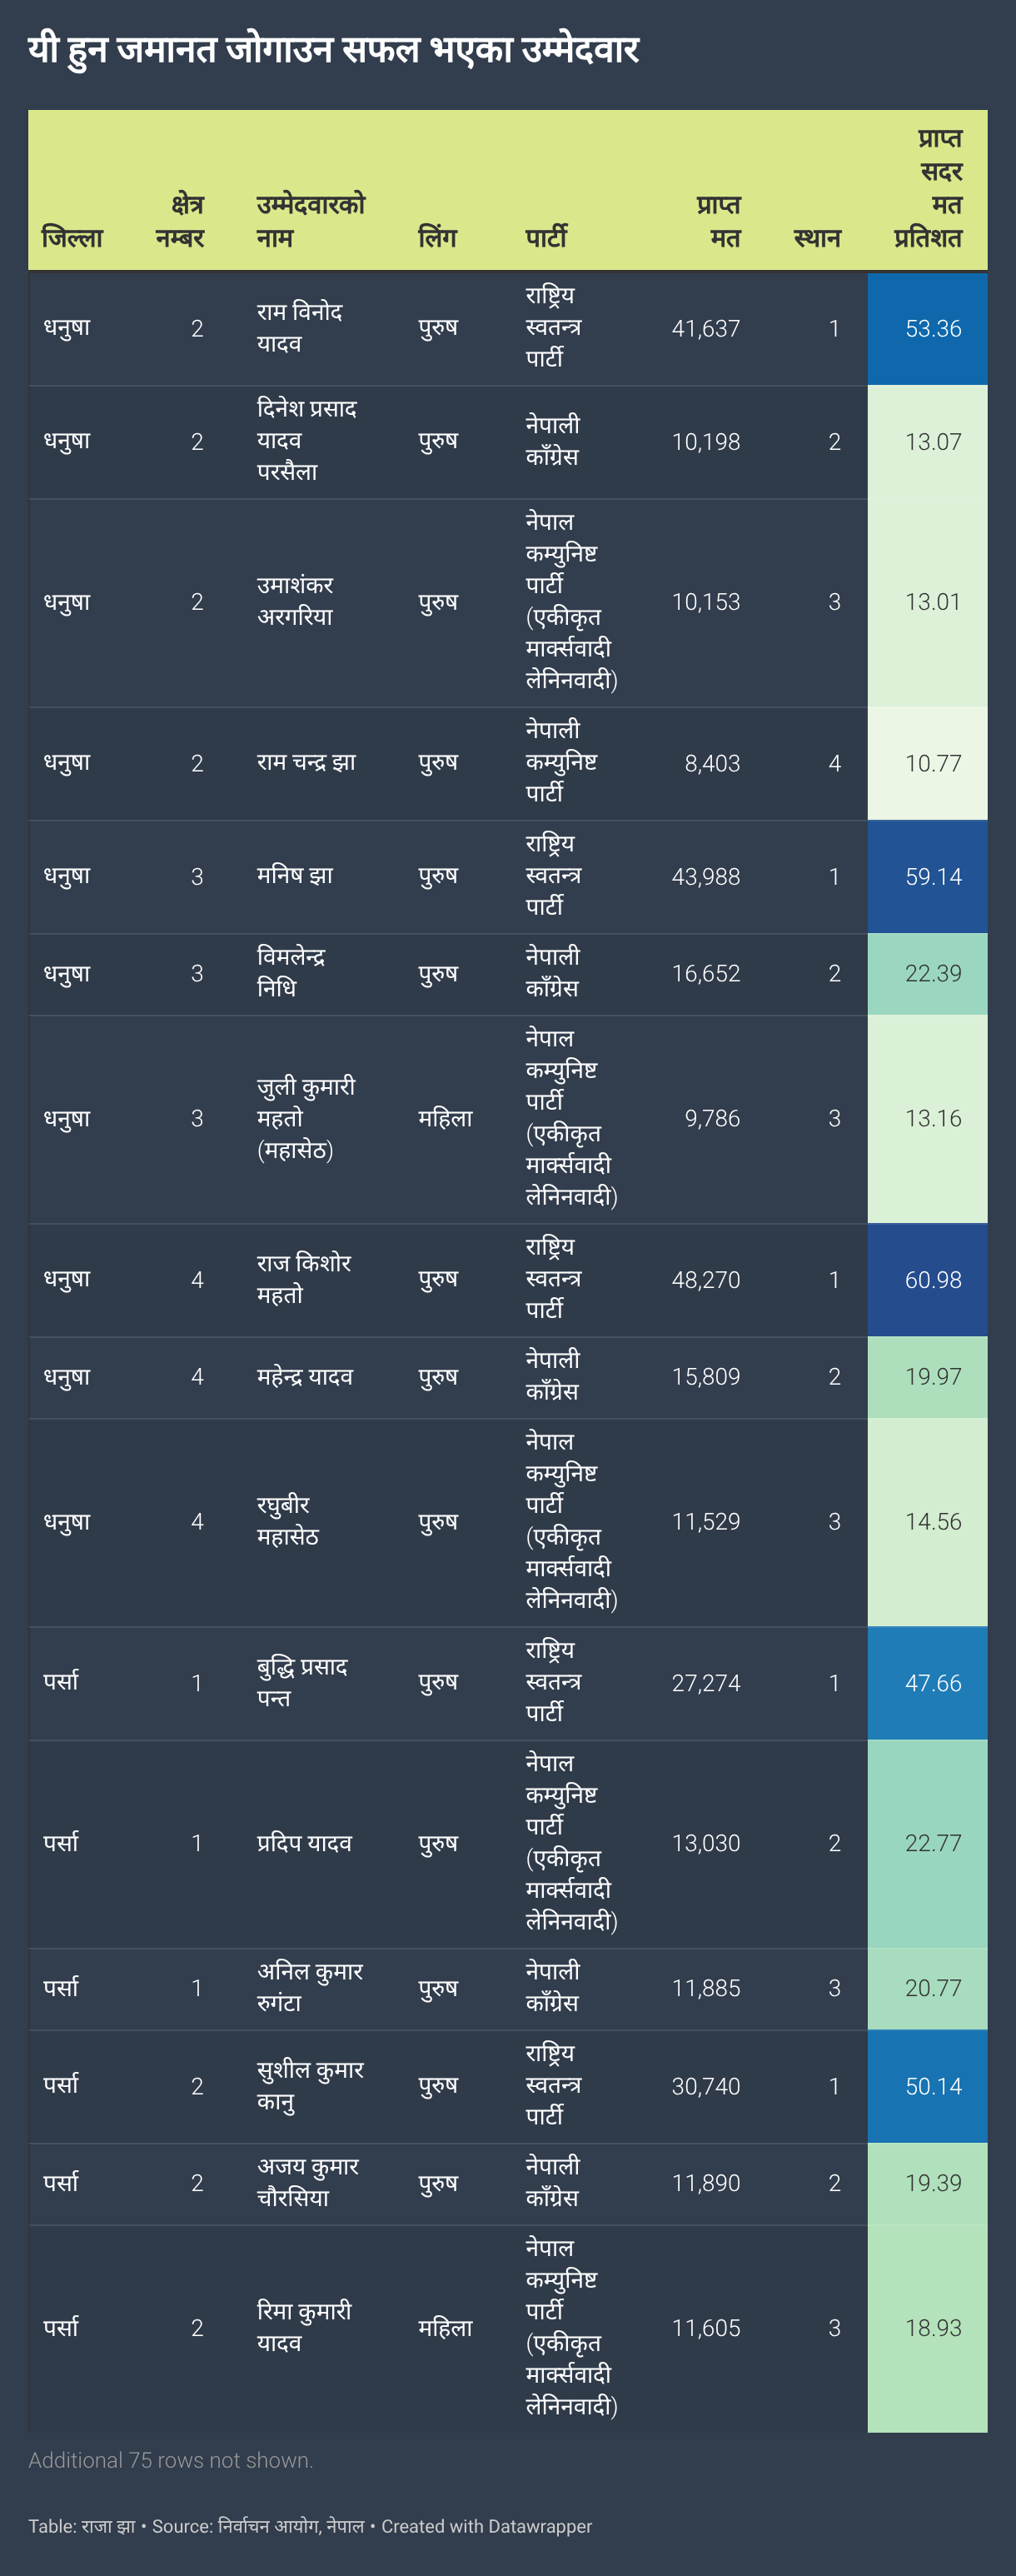Click the लिंग column header
The image size is (1016, 2576).
(437, 238)
